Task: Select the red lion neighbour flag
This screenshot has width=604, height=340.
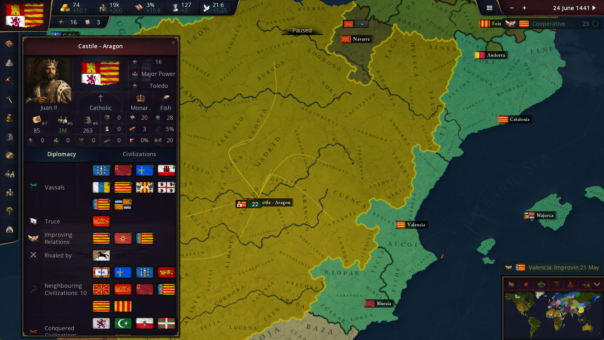Action: 166,272
